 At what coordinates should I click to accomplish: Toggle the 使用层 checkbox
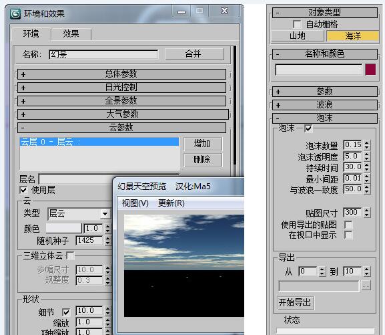23,190
